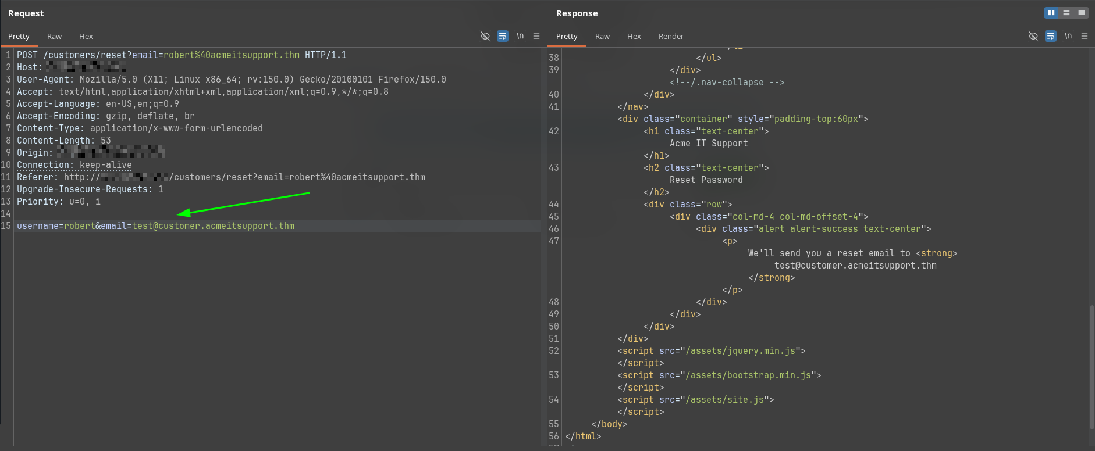
Task: Select the Pretty tab in the Response panel
Action: point(567,36)
